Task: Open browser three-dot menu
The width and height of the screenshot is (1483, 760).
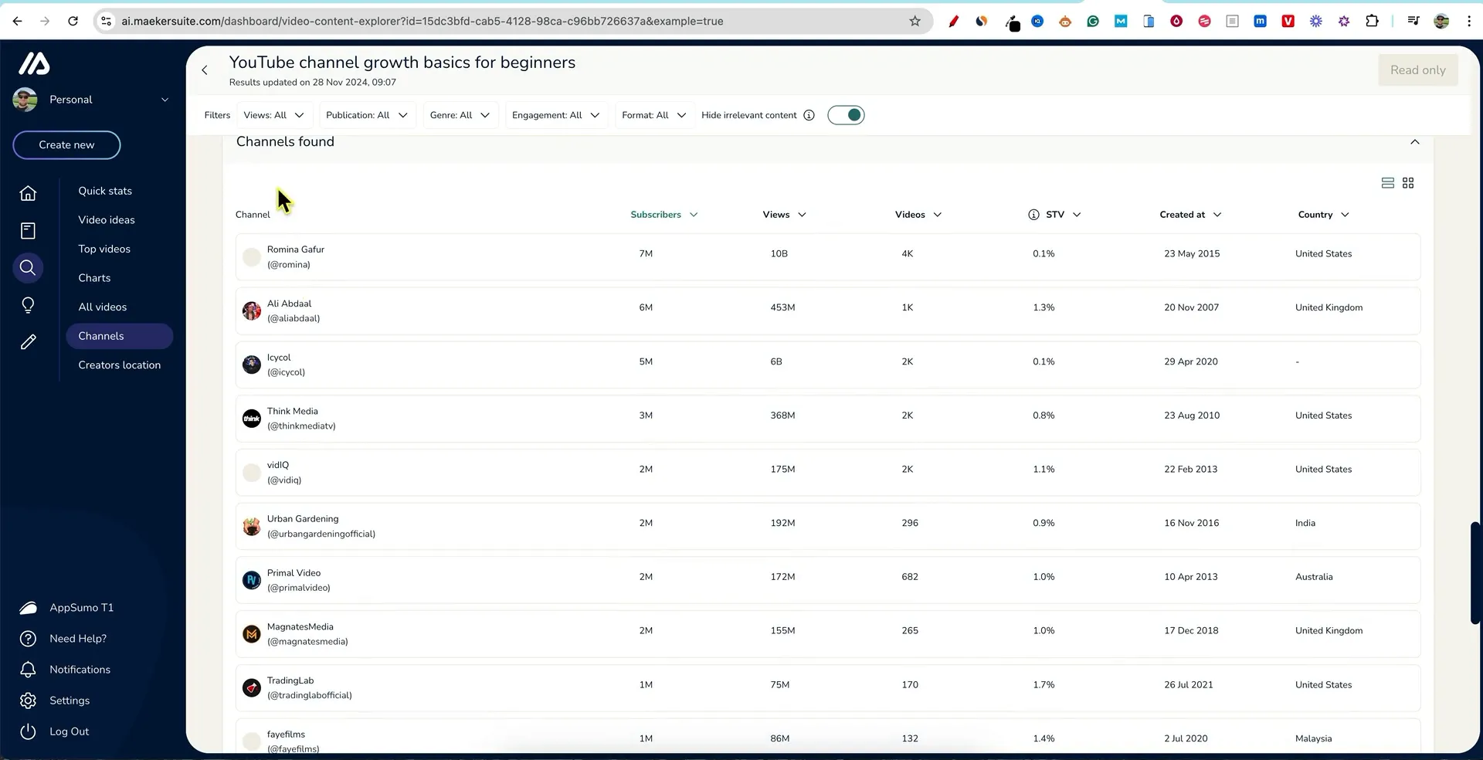Action: point(1469,21)
